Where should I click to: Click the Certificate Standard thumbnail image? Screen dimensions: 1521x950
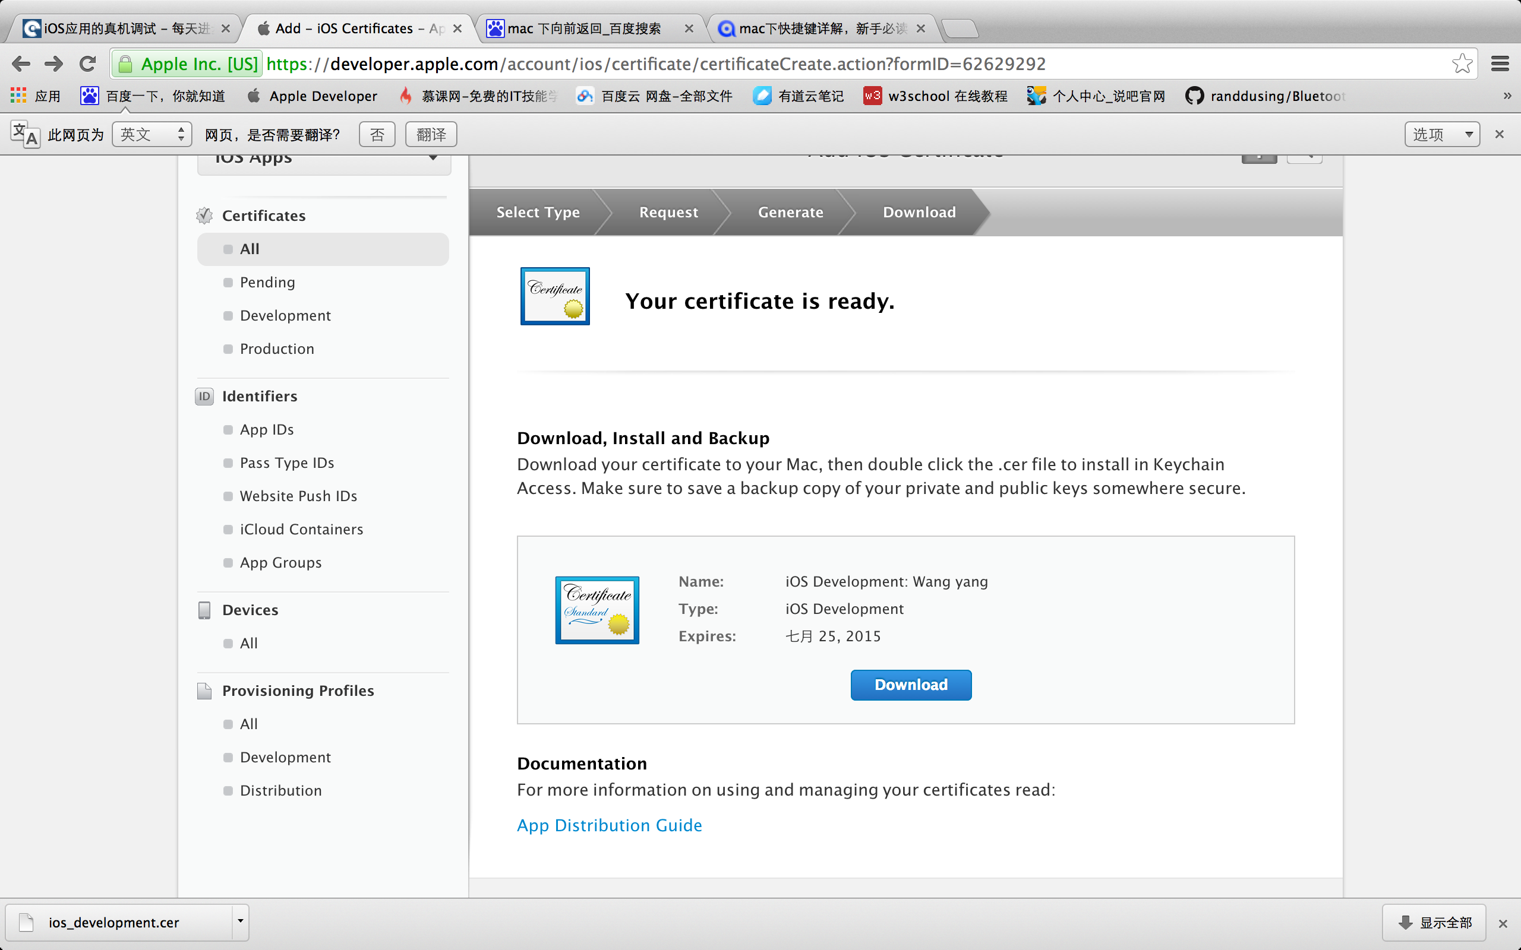click(597, 610)
